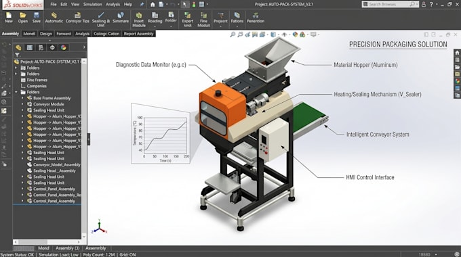Image resolution: width=461 pixels, height=257 pixels.
Task: Open the Analysis menu
Action: [x=113, y=5]
